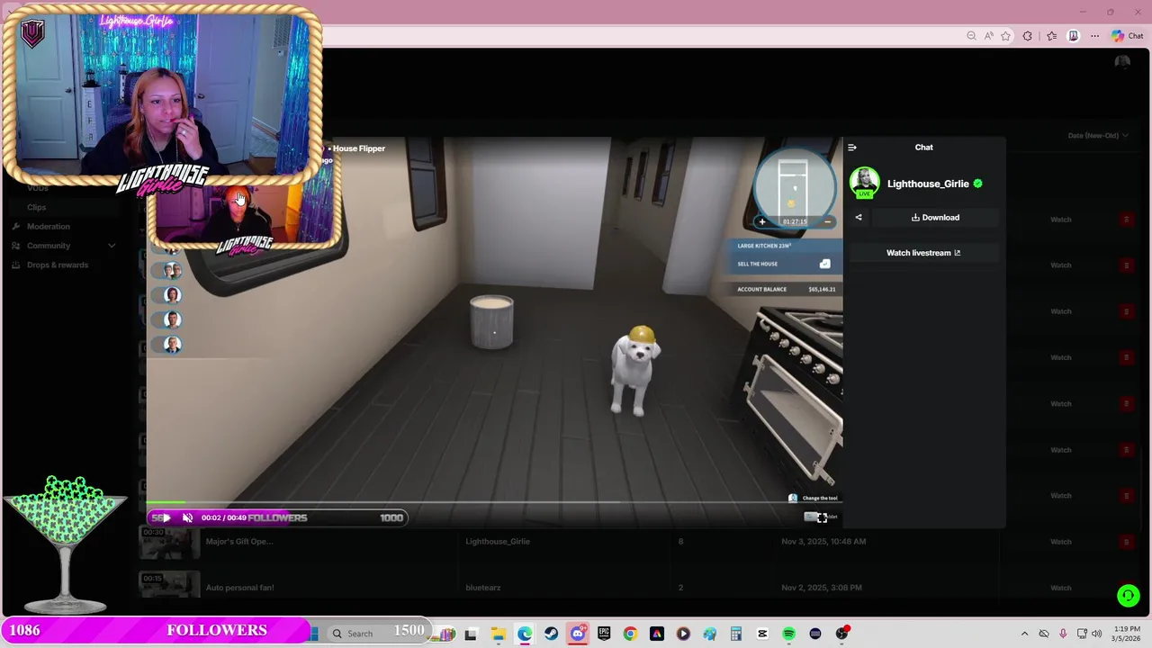Watch the Major's Gift Ope... clip

pos(1061,542)
